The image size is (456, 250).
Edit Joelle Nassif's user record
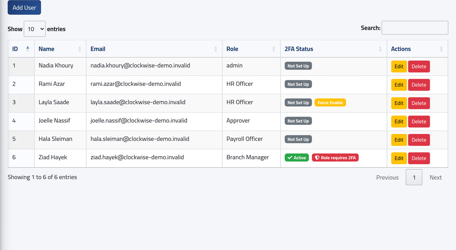click(399, 121)
